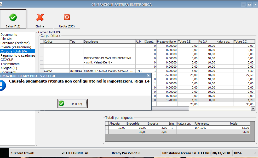
Task: Click the Descrizione column header
Action: 110,42
